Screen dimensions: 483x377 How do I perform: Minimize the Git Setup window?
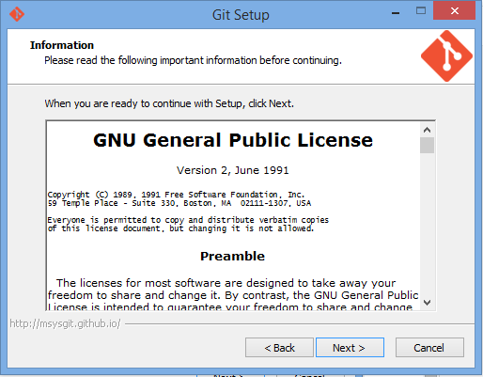point(396,12)
